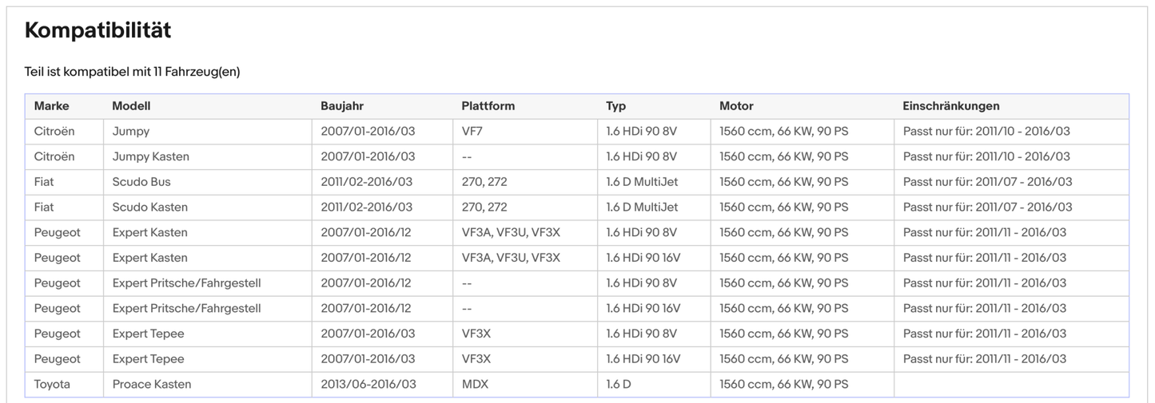Click the Einschränkungen cell in Scudo Bus row
The height and width of the screenshot is (403, 1155).
(x=987, y=182)
